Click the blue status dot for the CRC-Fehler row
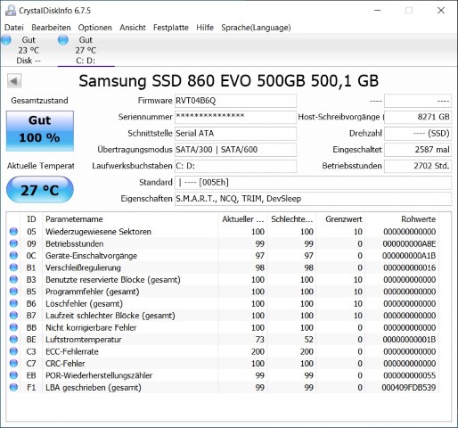This screenshot has height=428, width=458. click(13, 363)
